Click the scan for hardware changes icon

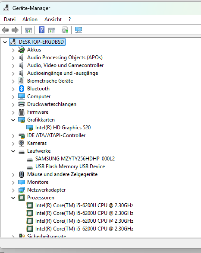click(x=79, y=30)
